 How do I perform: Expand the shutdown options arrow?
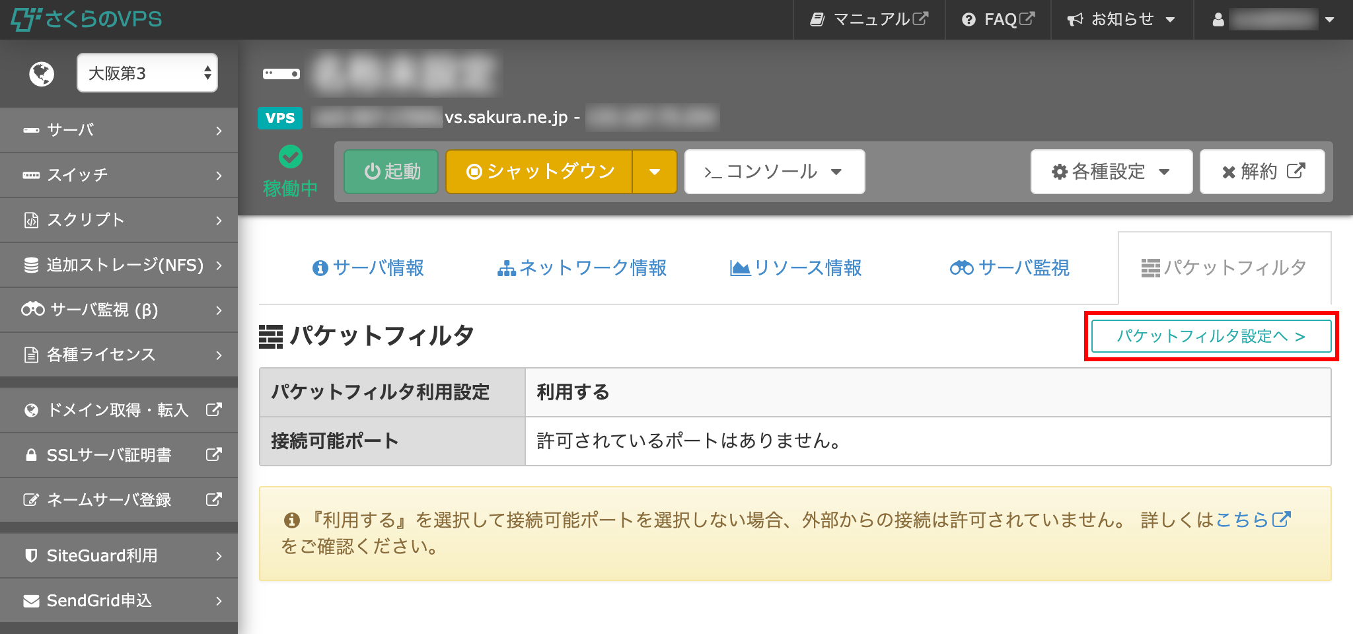(x=654, y=172)
